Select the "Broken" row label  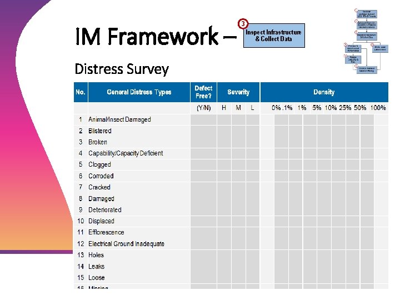98,142
